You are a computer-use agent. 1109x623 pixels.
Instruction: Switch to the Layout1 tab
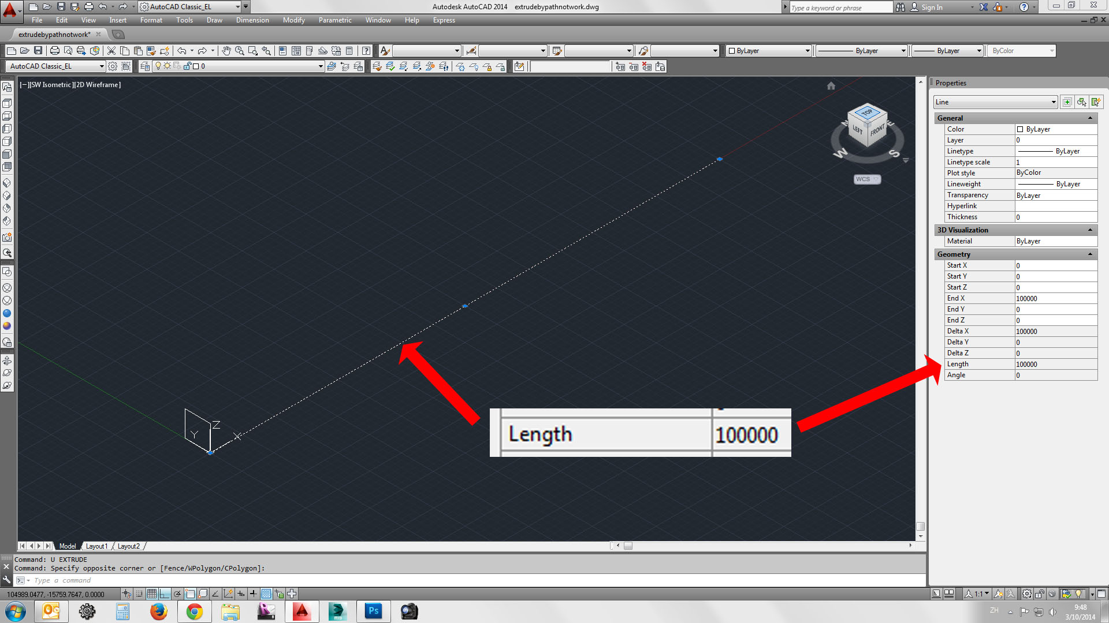coord(96,546)
